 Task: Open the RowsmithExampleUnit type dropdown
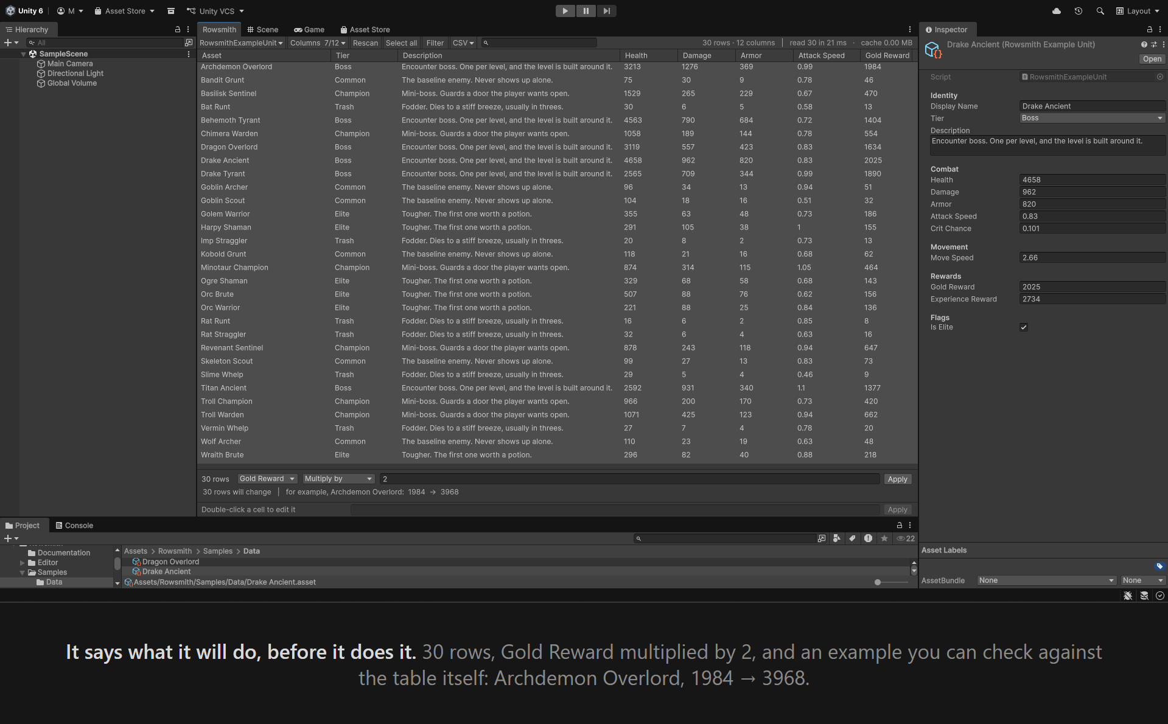click(241, 43)
